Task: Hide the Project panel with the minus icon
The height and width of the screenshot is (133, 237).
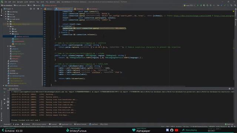Action: click(x=41, y=9)
